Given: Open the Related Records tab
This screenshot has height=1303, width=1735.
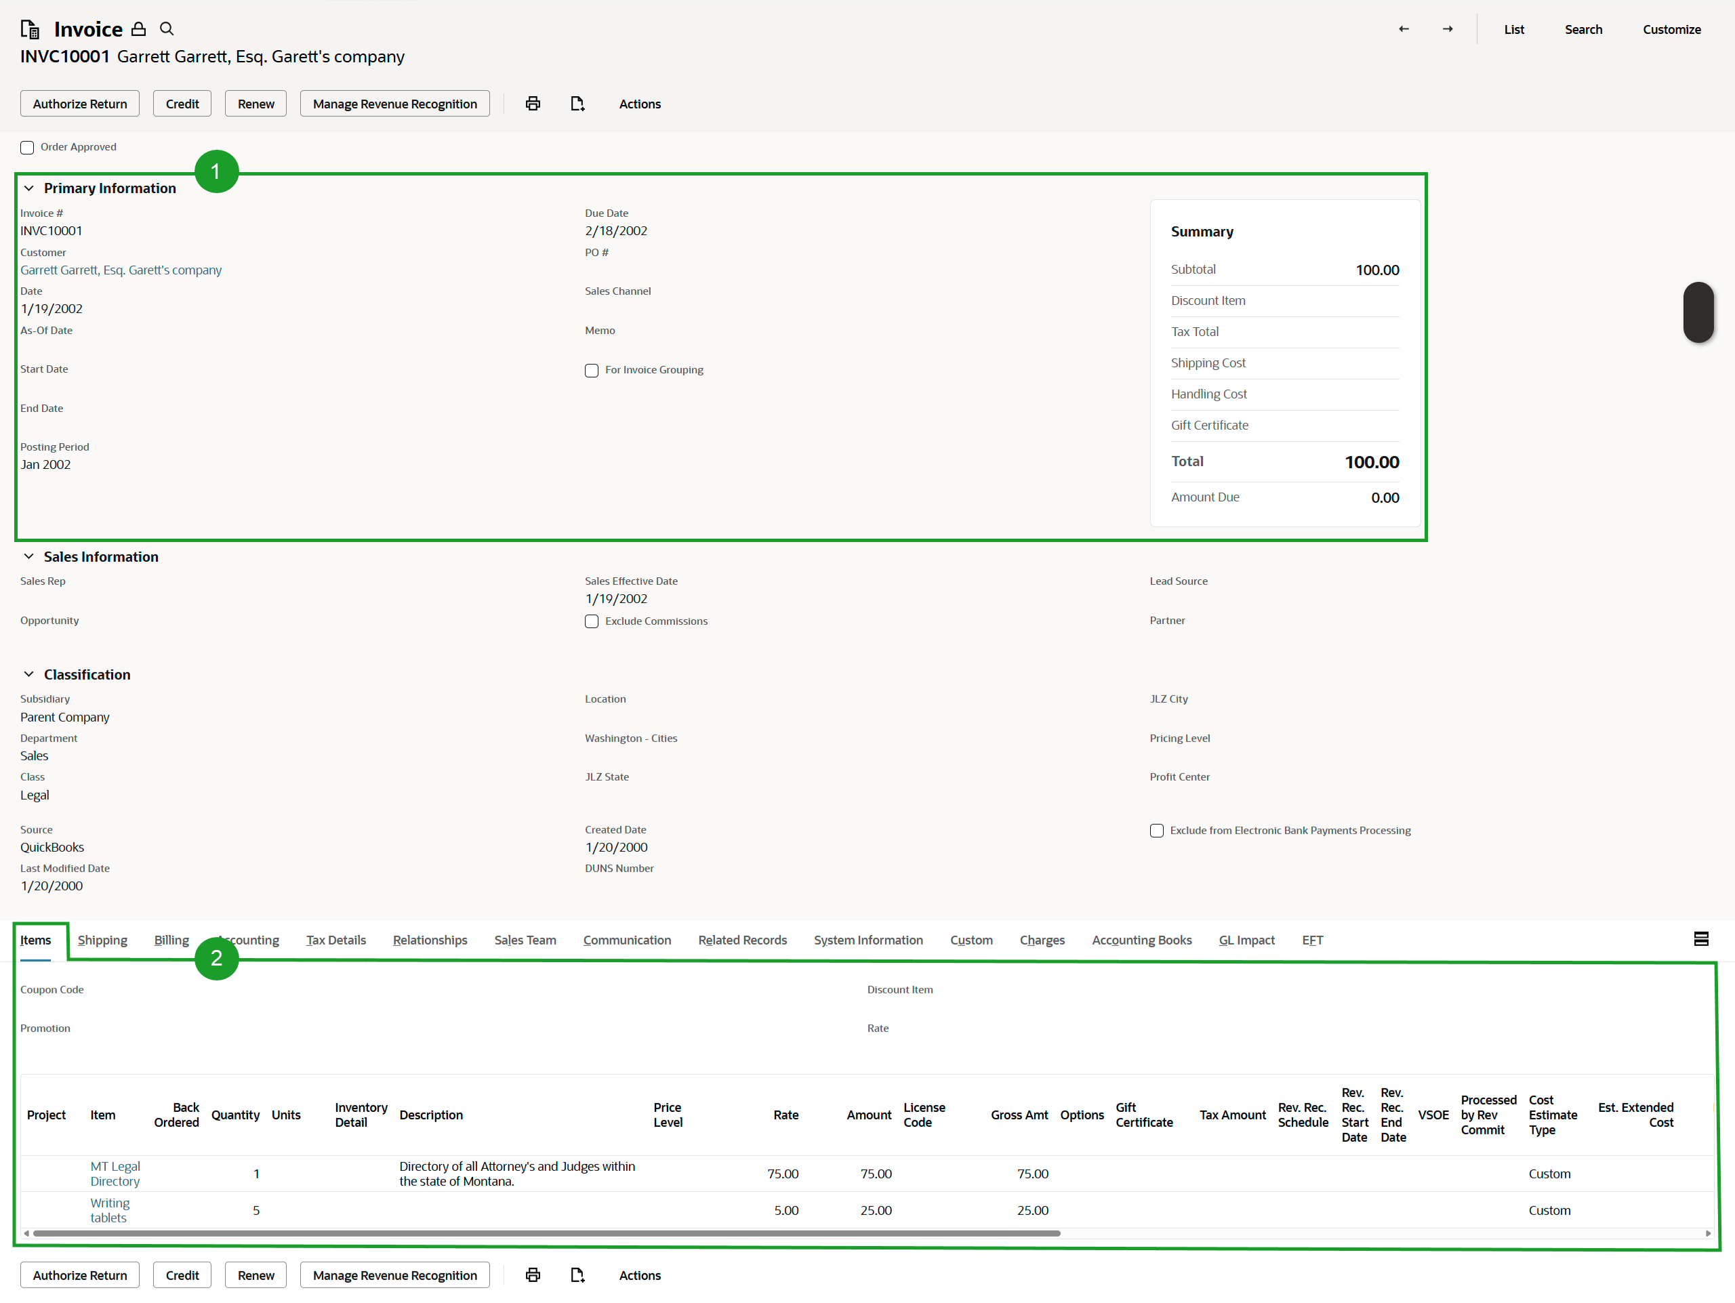Looking at the screenshot, I should click(x=742, y=940).
